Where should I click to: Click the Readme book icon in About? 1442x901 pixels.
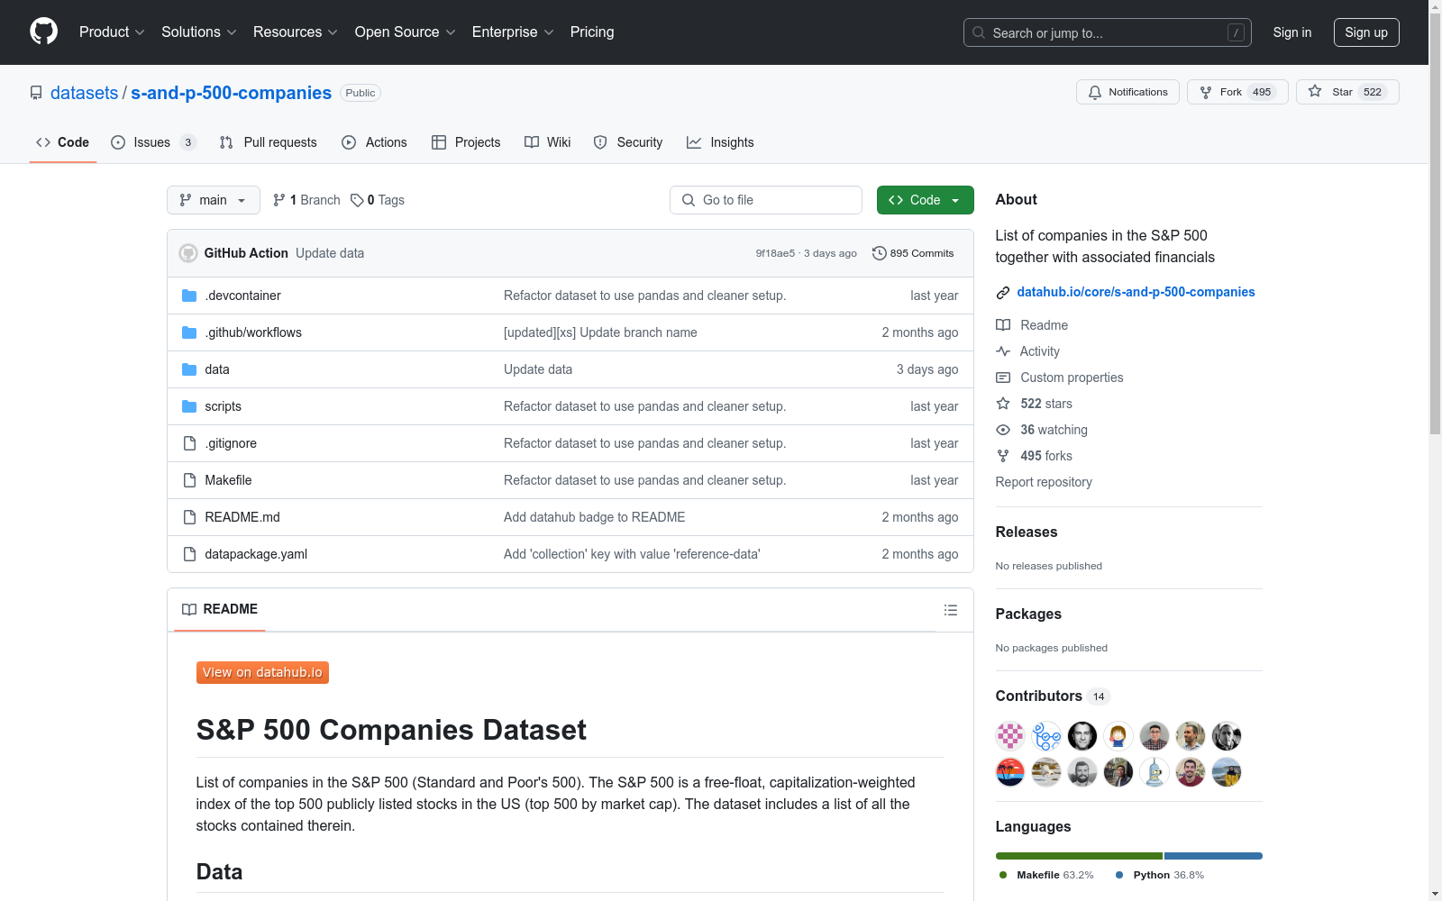pos(1003,325)
